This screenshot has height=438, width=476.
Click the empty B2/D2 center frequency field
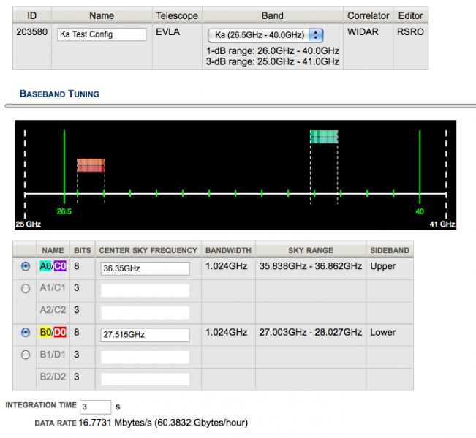(145, 379)
